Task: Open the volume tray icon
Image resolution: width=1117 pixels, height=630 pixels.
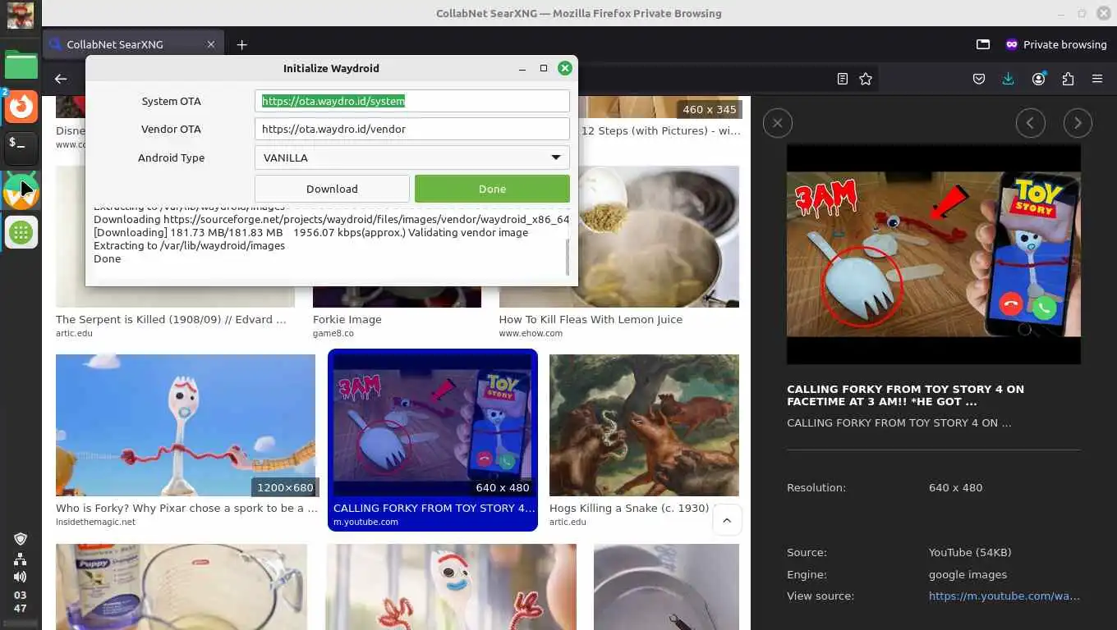Action: click(x=21, y=577)
